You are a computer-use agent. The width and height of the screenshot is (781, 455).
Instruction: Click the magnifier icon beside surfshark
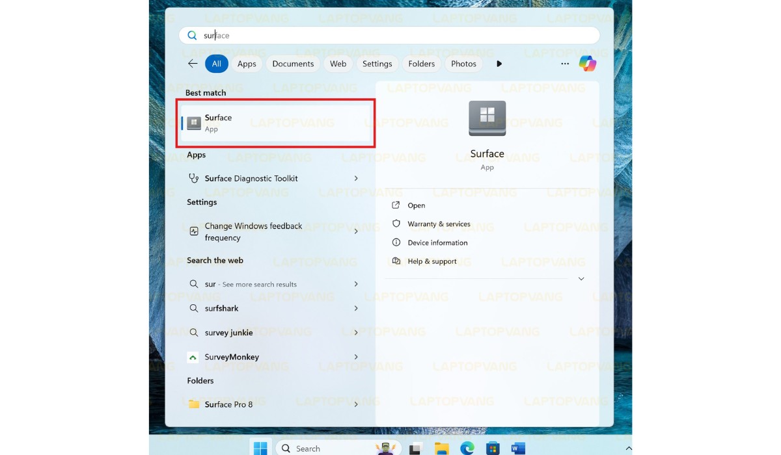tap(193, 308)
